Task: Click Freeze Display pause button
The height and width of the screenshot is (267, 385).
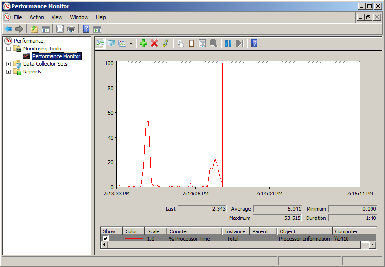Action: (228, 43)
